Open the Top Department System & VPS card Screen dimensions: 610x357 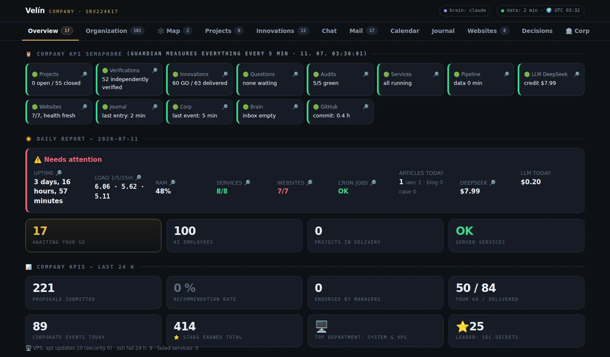375,331
